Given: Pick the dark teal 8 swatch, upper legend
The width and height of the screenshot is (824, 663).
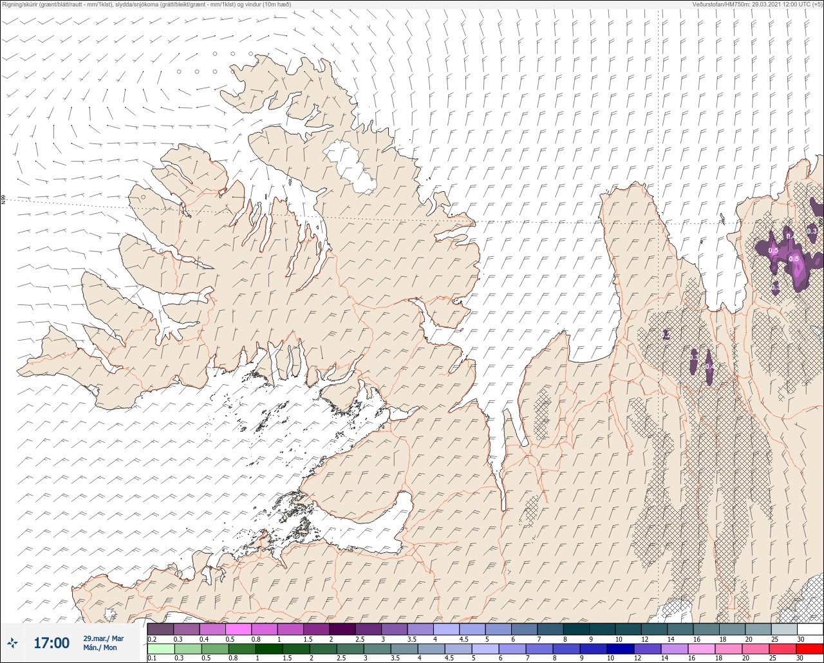Looking at the screenshot, I should point(576,629).
